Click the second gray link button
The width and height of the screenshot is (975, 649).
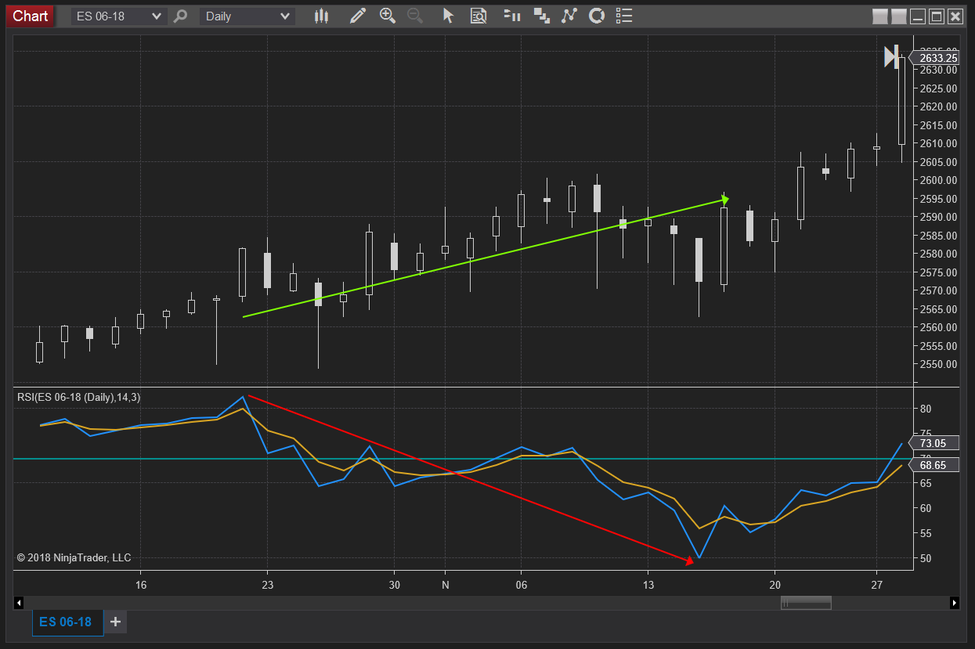point(899,16)
